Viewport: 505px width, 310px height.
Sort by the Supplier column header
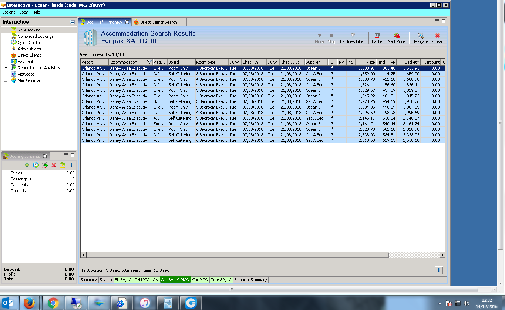316,62
